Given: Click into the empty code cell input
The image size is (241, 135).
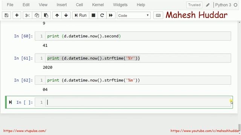Looking at the screenshot, I should tap(138, 102).
